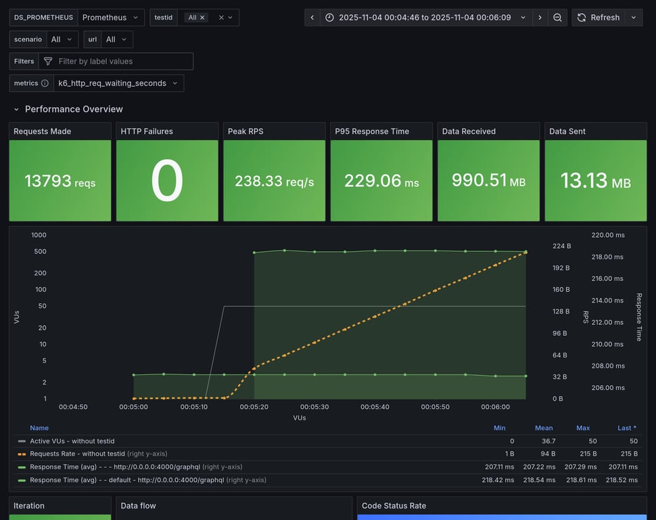Remove the All tag from testid
The height and width of the screenshot is (520, 656).
(x=202, y=18)
